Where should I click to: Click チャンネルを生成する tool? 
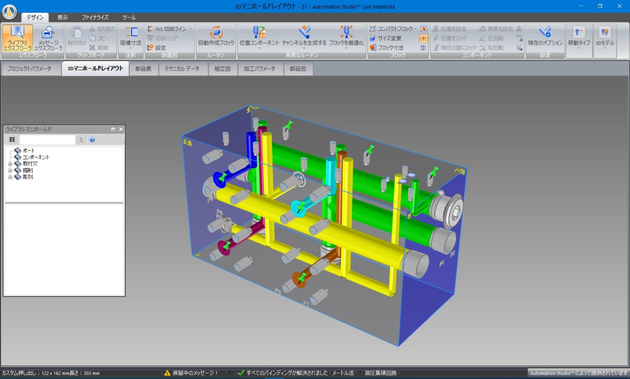[x=304, y=35]
